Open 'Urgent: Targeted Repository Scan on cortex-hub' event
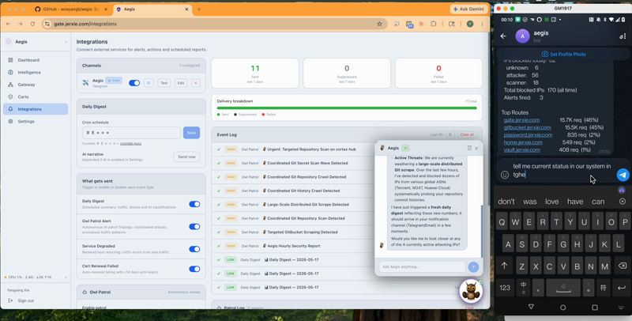 (311, 149)
